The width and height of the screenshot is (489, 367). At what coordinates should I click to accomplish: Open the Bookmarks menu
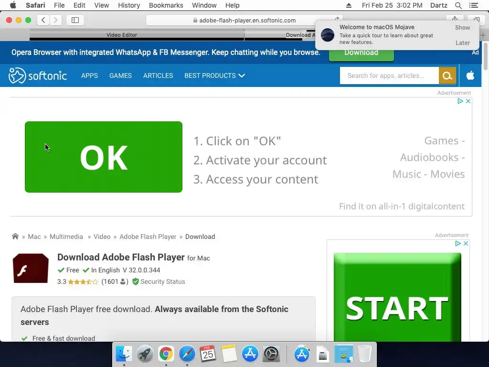pos(166,5)
